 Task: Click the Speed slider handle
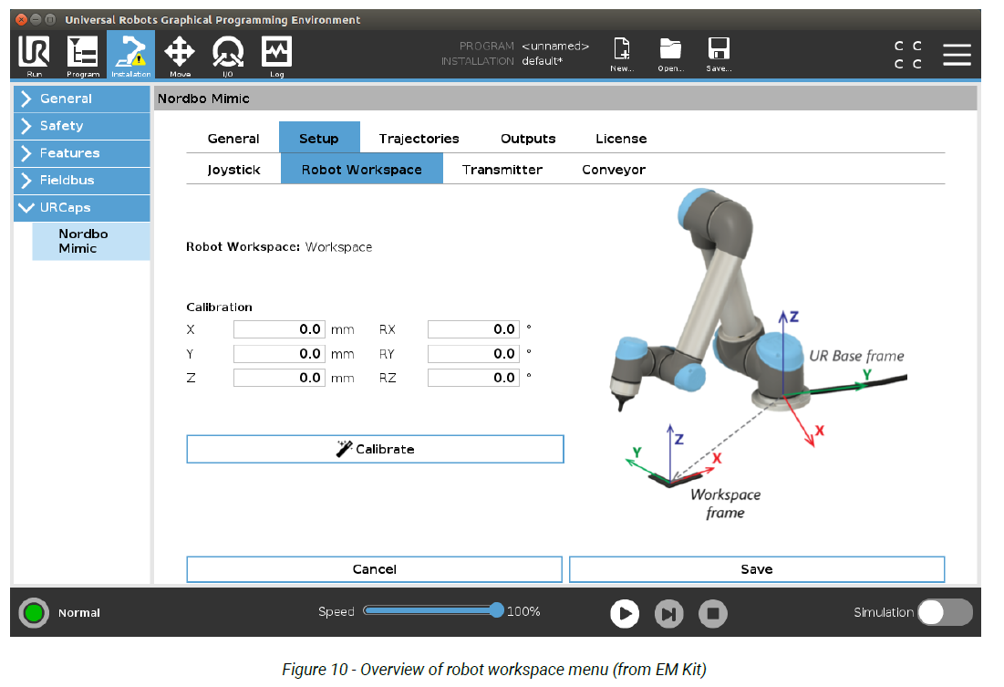(496, 610)
